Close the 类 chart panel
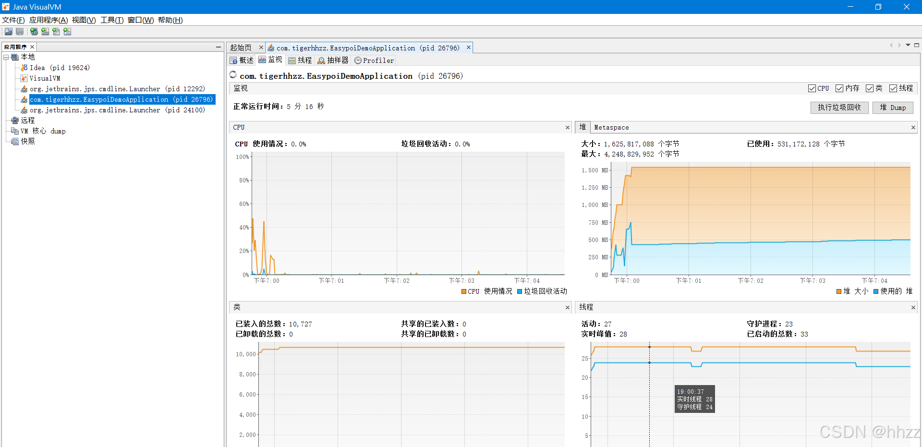 568,308
